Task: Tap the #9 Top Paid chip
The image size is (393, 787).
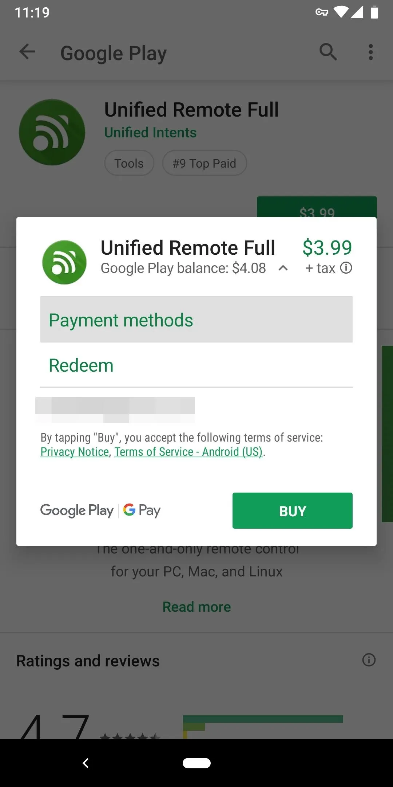Action: coord(205,163)
